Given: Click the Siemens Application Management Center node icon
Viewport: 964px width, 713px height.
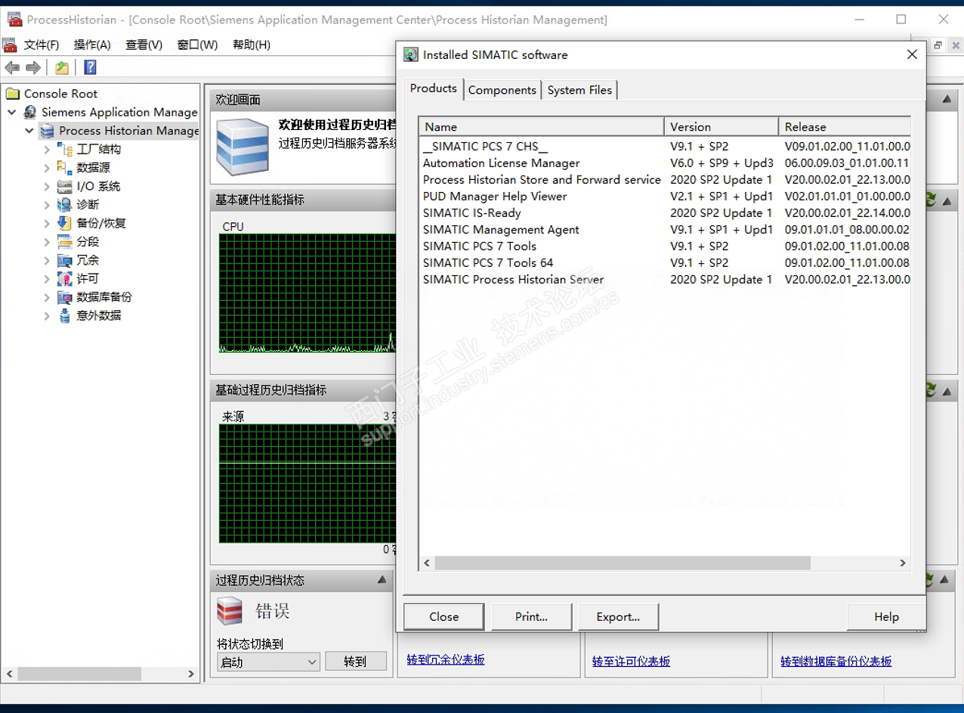Looking at the screenshot, I should 30,112.
